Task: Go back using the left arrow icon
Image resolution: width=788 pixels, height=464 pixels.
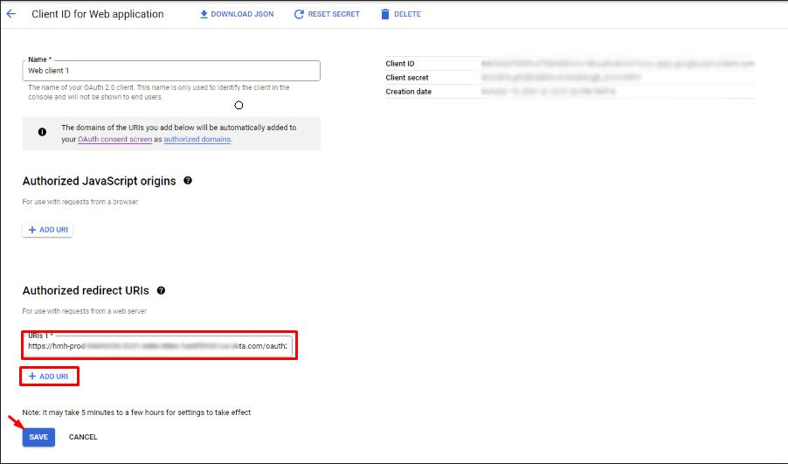Action: click(11, 14)
